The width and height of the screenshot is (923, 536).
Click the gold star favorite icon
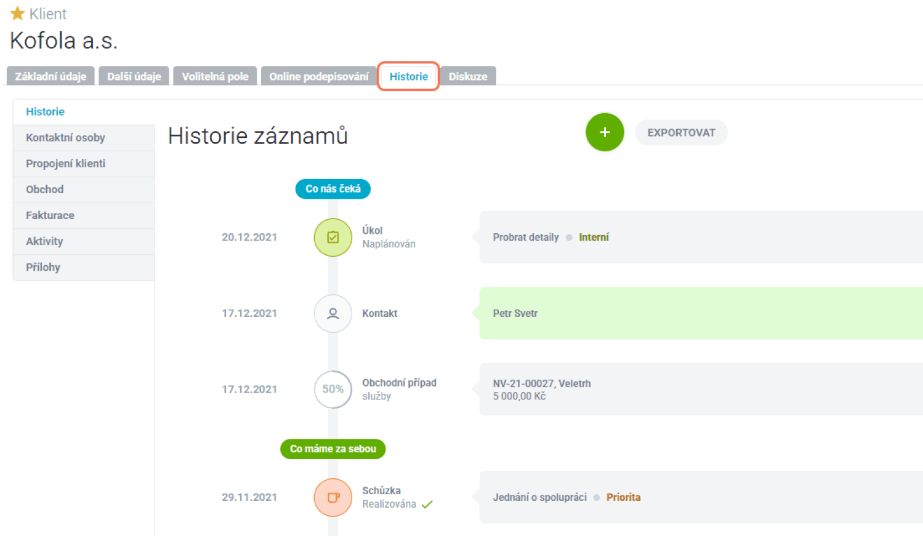pyautogui.click(x=17, y=14)
